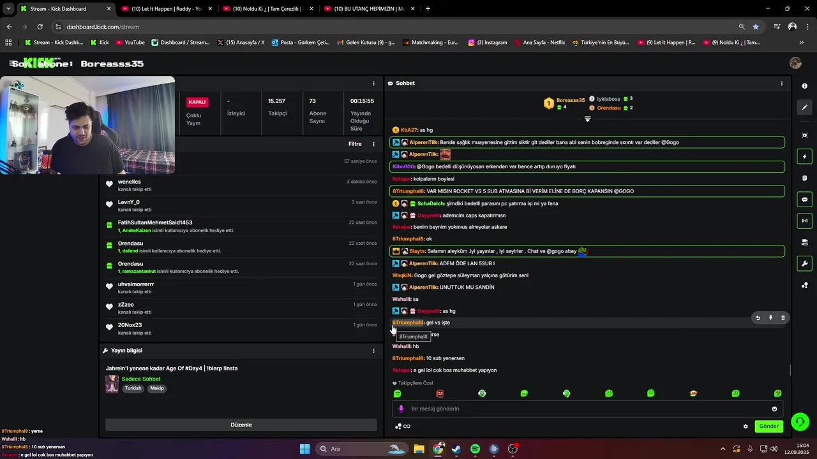
Task: Click the undo icon on hovered message
Action: pyautogui.click(x=758, y=317)
